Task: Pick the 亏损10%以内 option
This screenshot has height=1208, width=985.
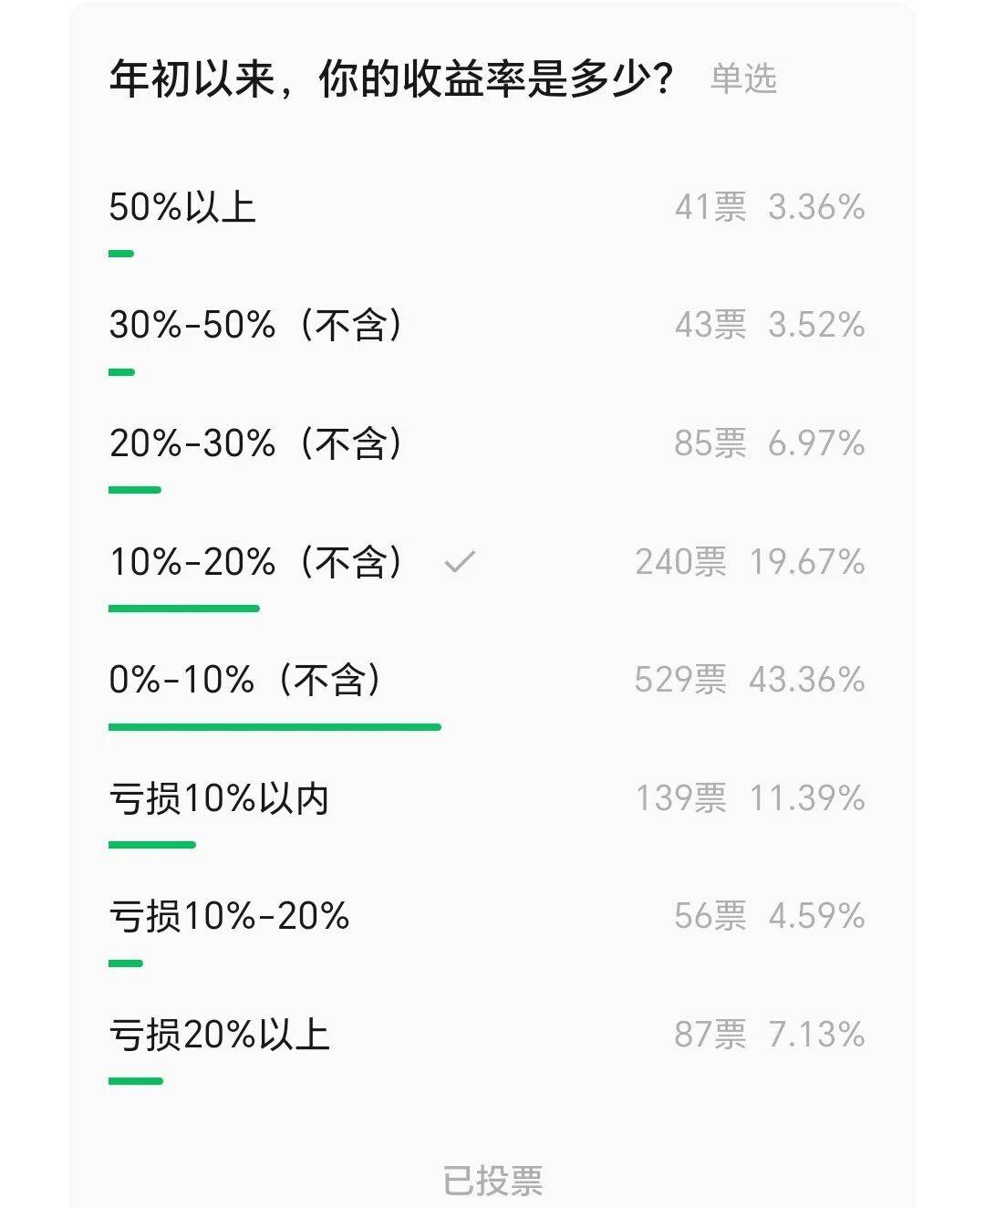Action: pos(219,798)
